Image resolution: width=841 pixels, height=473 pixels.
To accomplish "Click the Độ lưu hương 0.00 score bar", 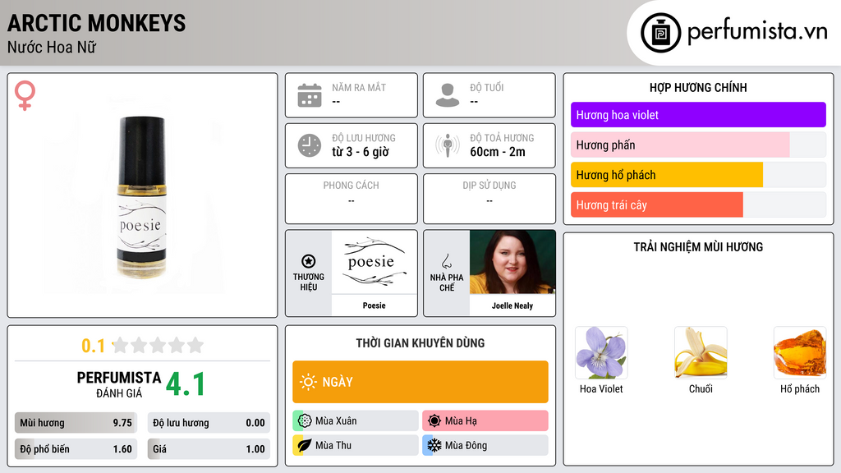I will pyautogui.click(x=209, y=423).
